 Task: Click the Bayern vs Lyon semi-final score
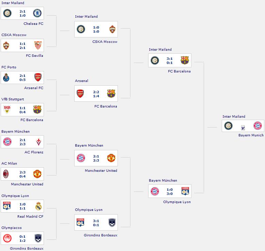click(x=170, y=191)
